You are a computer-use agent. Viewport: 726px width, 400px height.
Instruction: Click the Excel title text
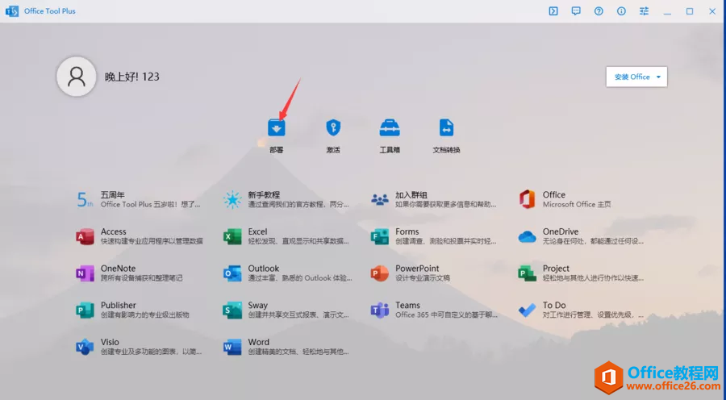click(x=257, y=231)
